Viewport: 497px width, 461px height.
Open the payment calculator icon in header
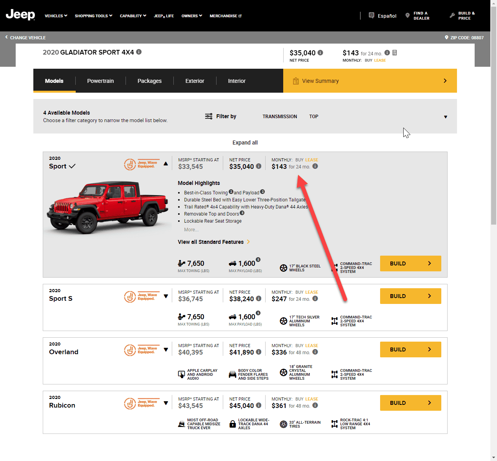click(395, 53)
